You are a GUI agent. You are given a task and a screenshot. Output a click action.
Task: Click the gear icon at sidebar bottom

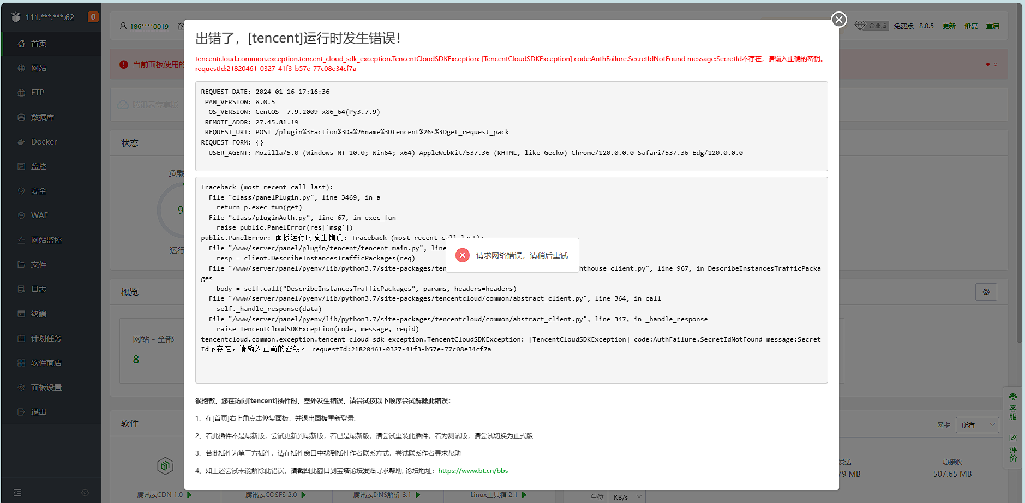pos(85,493)
